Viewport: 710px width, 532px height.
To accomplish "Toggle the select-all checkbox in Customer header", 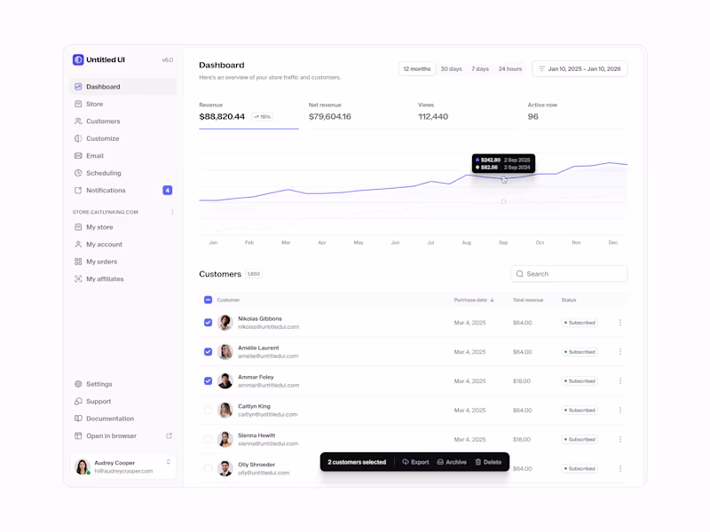I will tap(208, 300).
